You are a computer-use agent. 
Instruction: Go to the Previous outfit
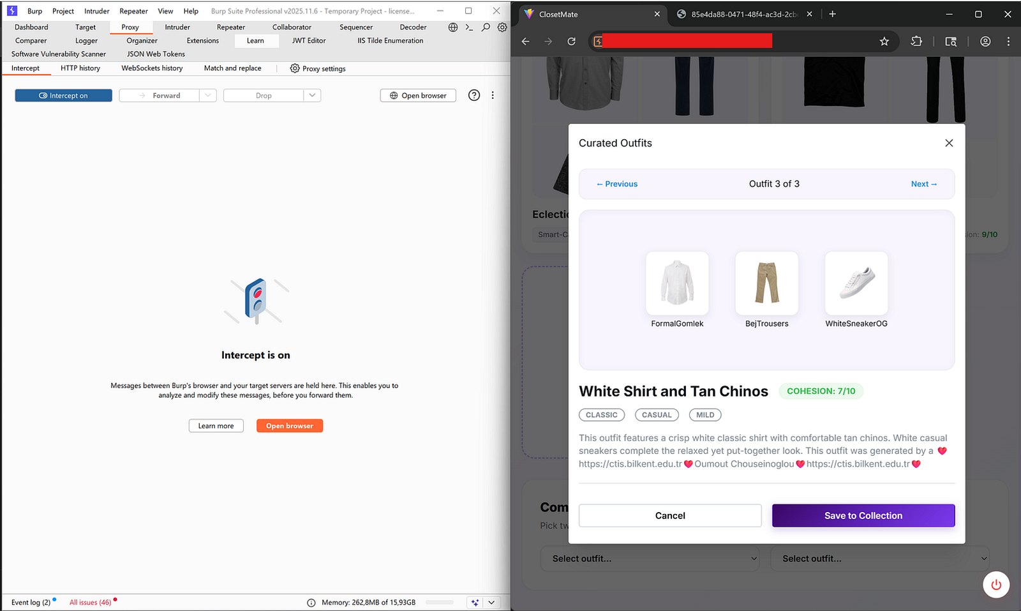coord(616,184)
